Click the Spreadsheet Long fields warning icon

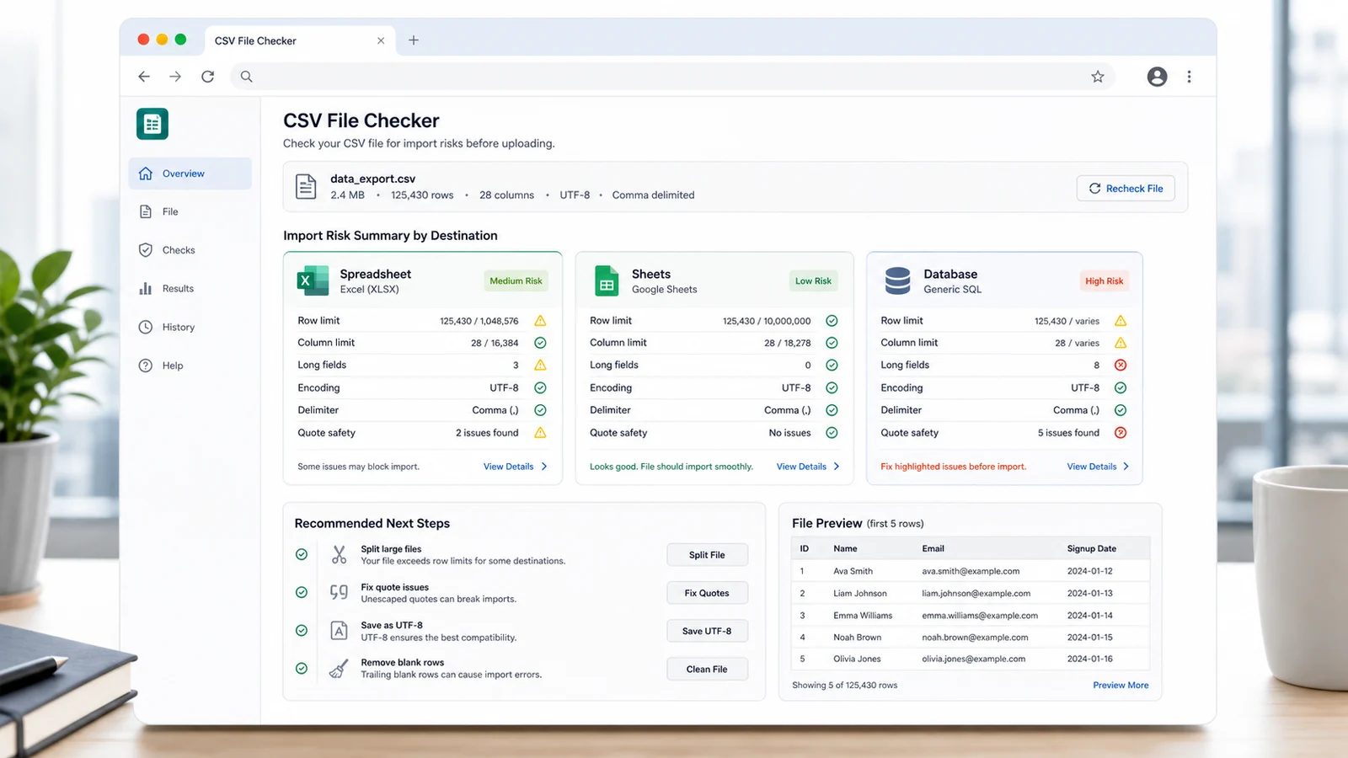[x=541, y=365]
